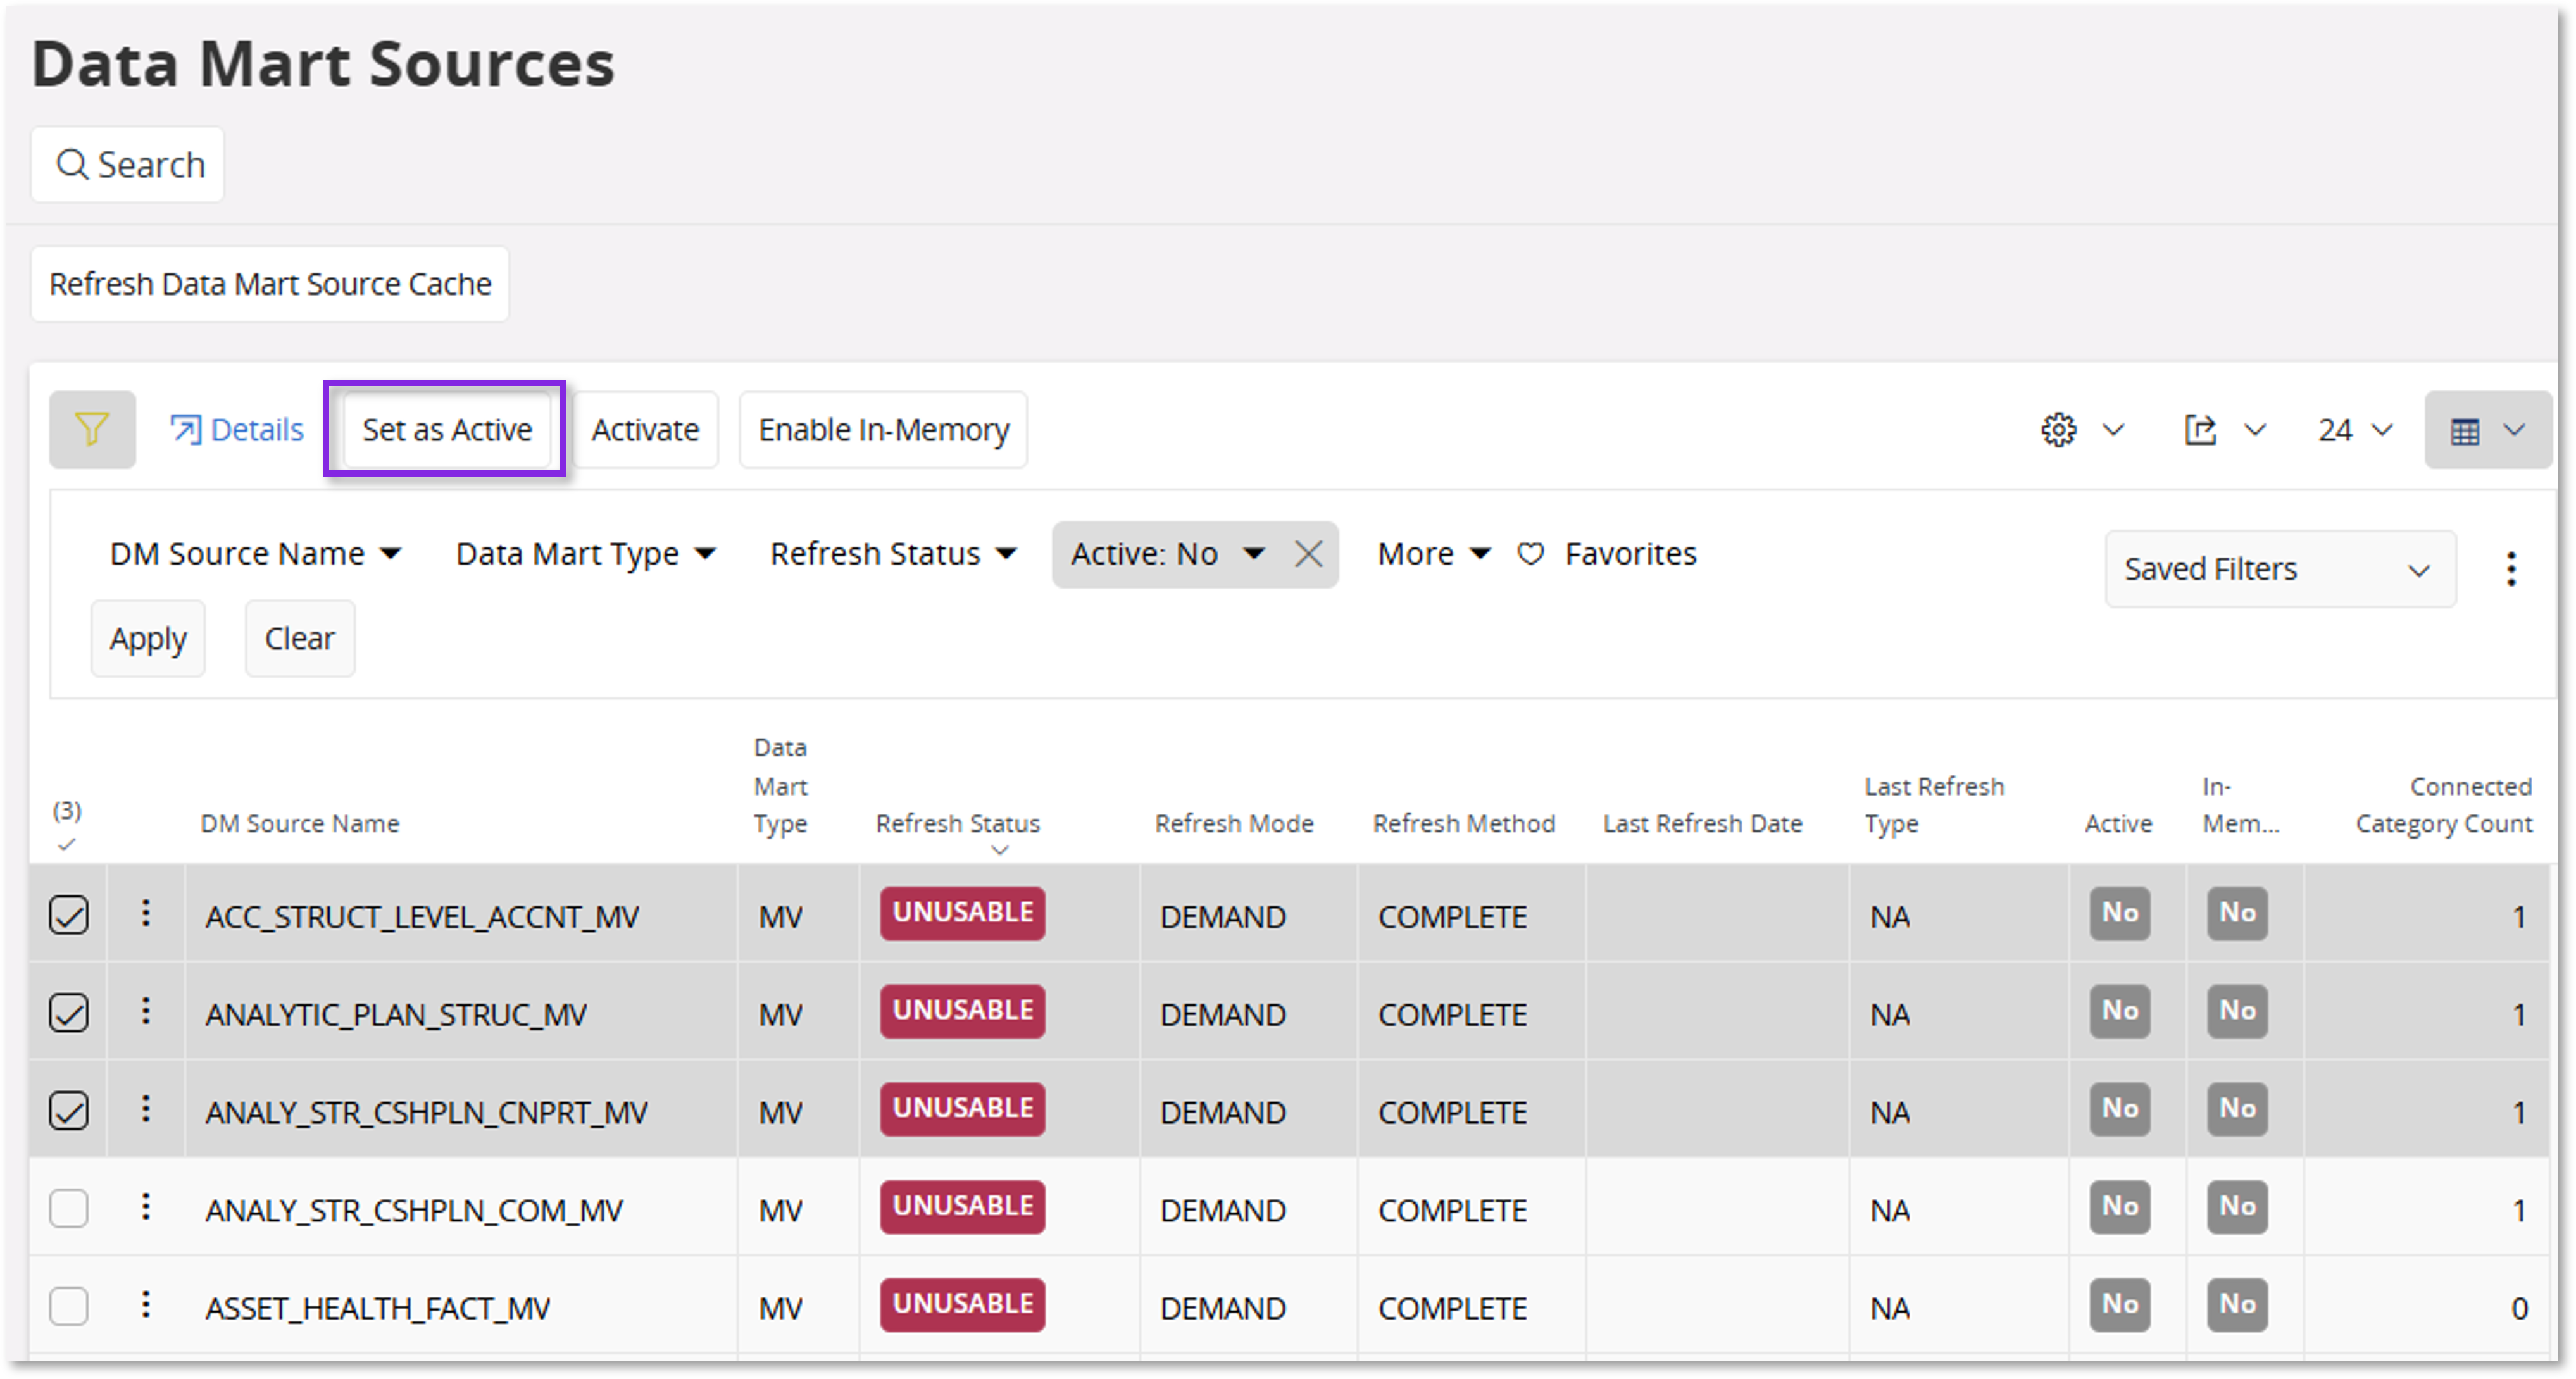Open the Details link
Screen dimensions: 2576x1379
coord(237,430)
